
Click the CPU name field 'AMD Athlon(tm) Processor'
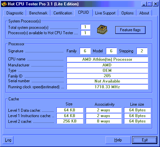click(107, 59)
